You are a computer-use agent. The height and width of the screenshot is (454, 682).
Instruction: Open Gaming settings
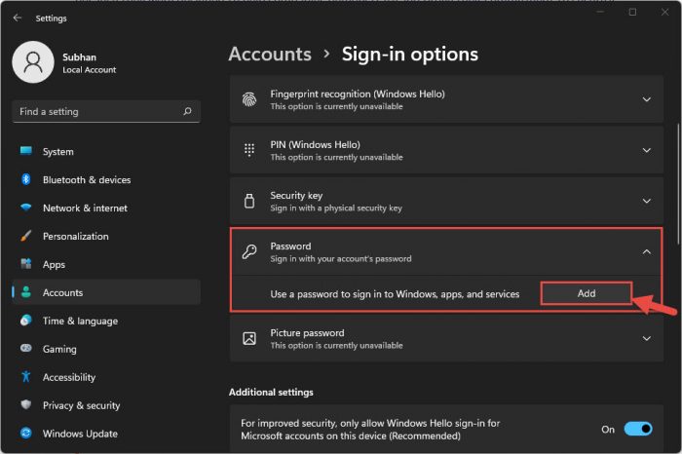click(106, 349)
